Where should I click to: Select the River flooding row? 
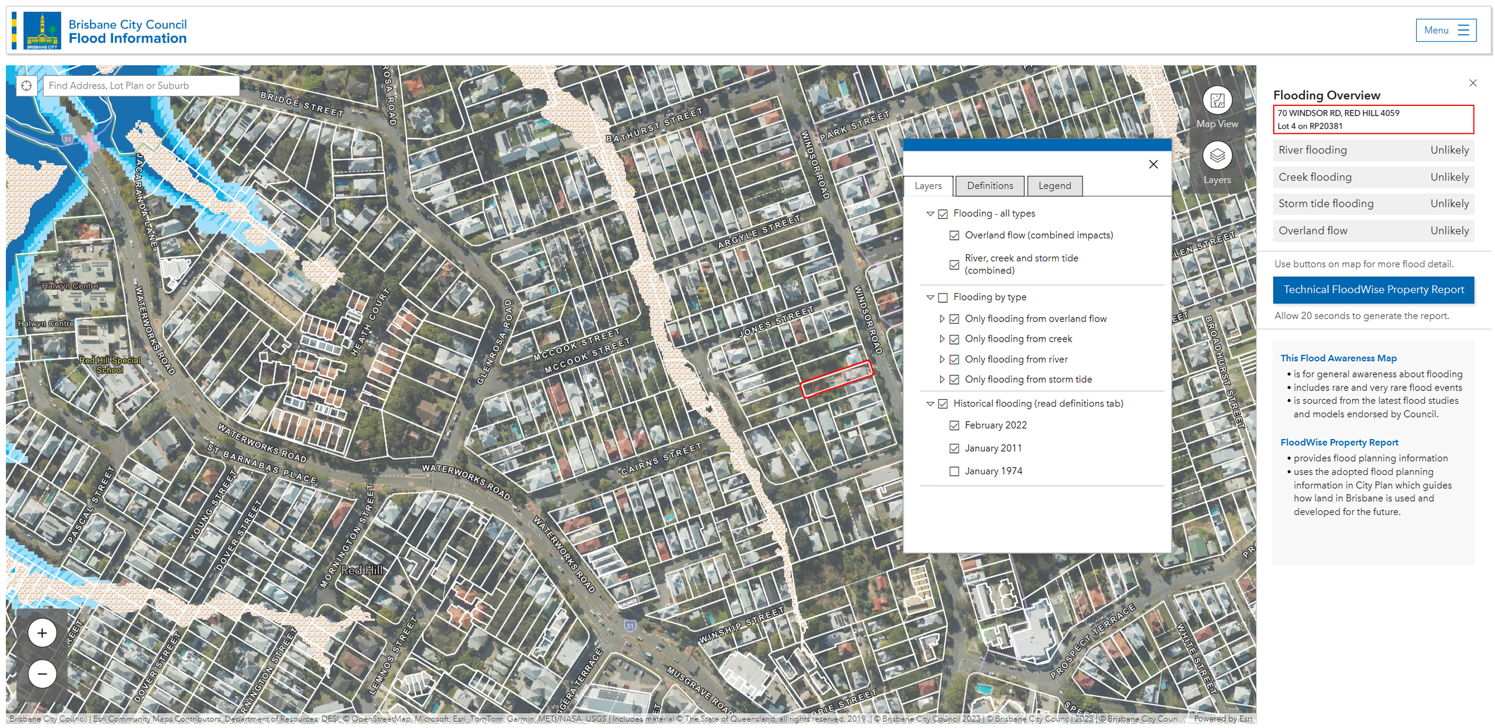pyautogui.click(x=1373, y=150)
